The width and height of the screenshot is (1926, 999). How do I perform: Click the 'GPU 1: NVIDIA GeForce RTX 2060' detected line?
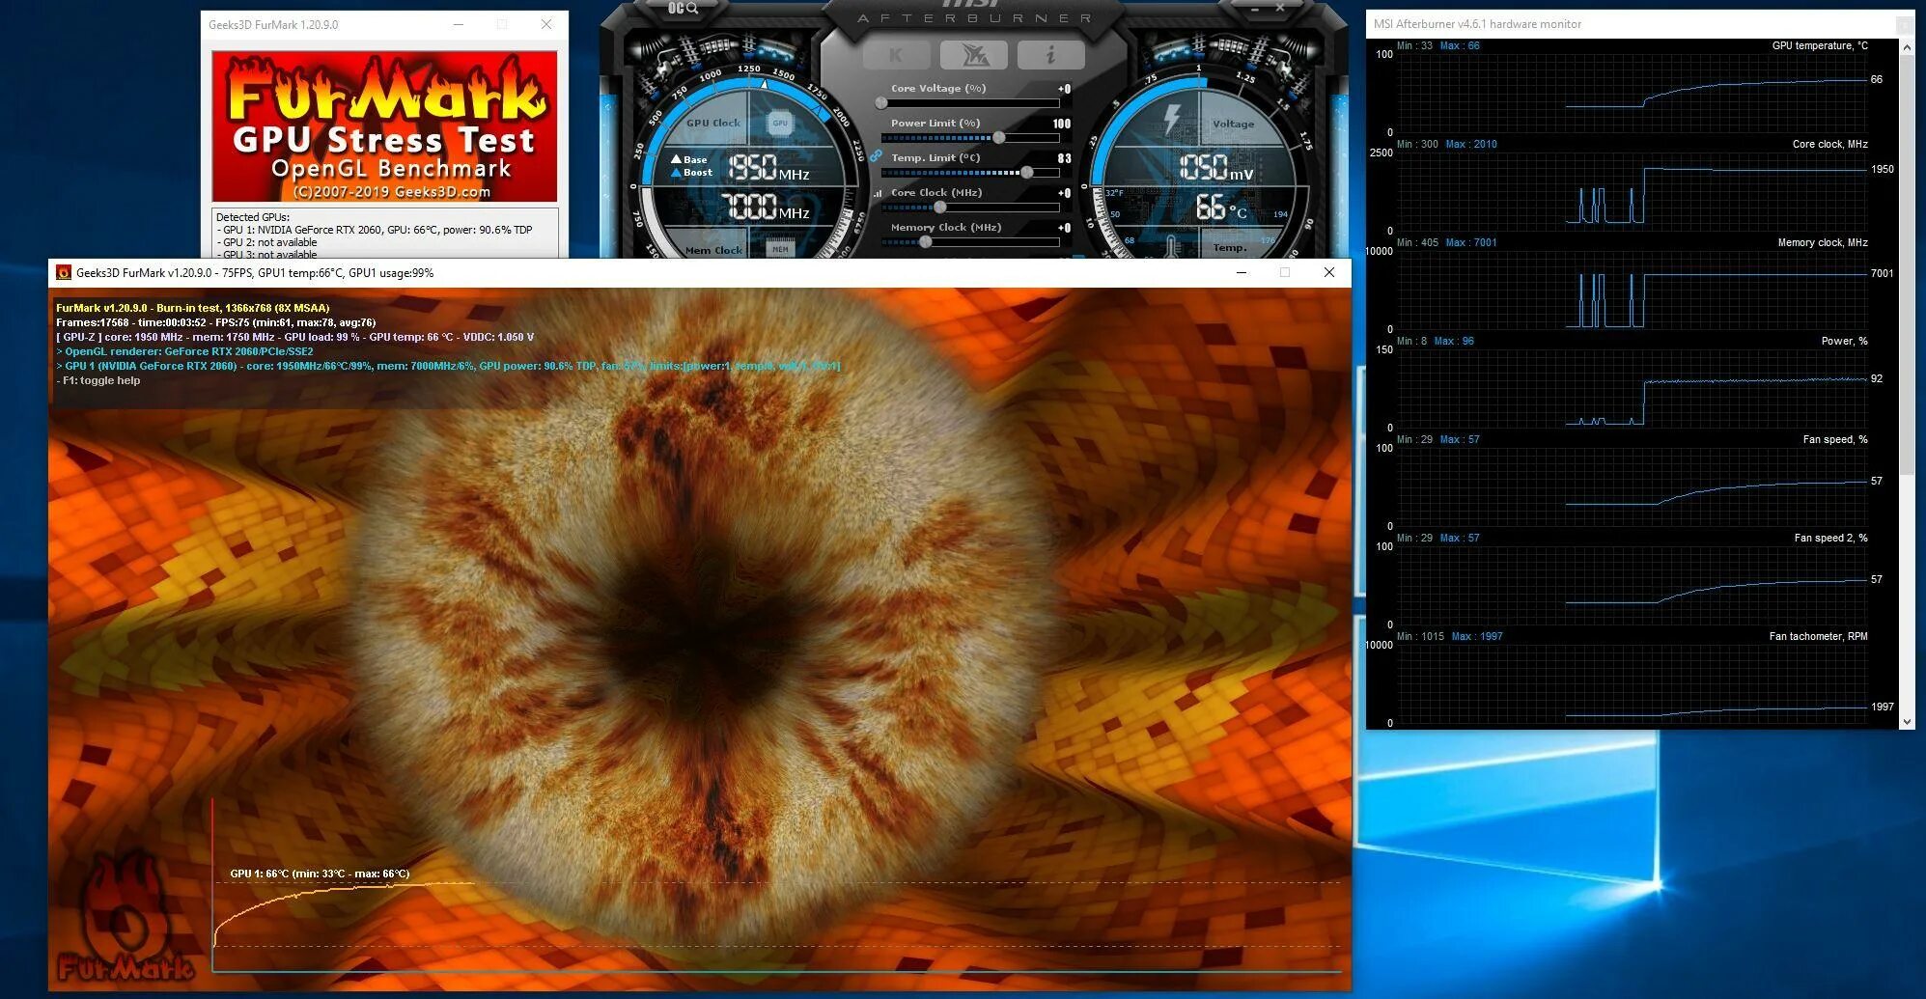pyautogui.click(x=375, y=230)
